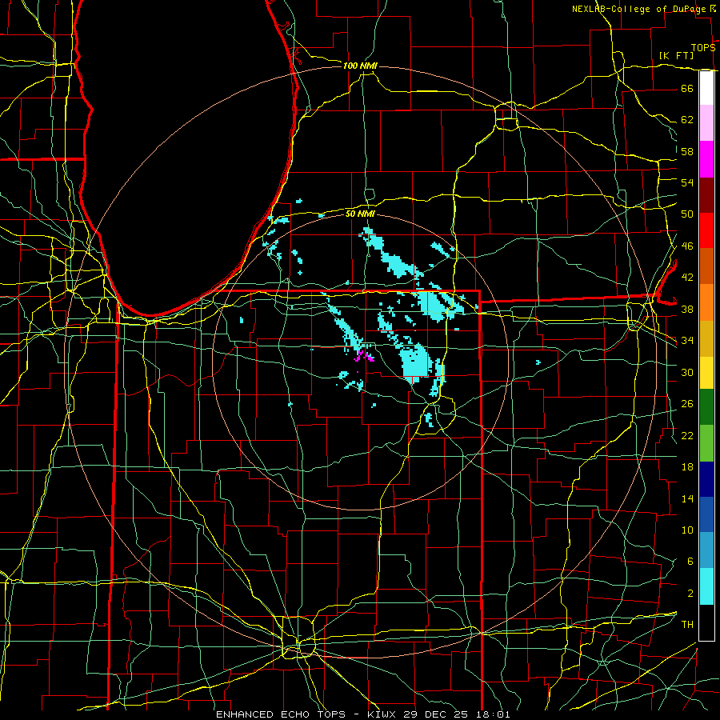The image size is (720, 720).
Task: Click the 54 legend value
Action: 687,182
